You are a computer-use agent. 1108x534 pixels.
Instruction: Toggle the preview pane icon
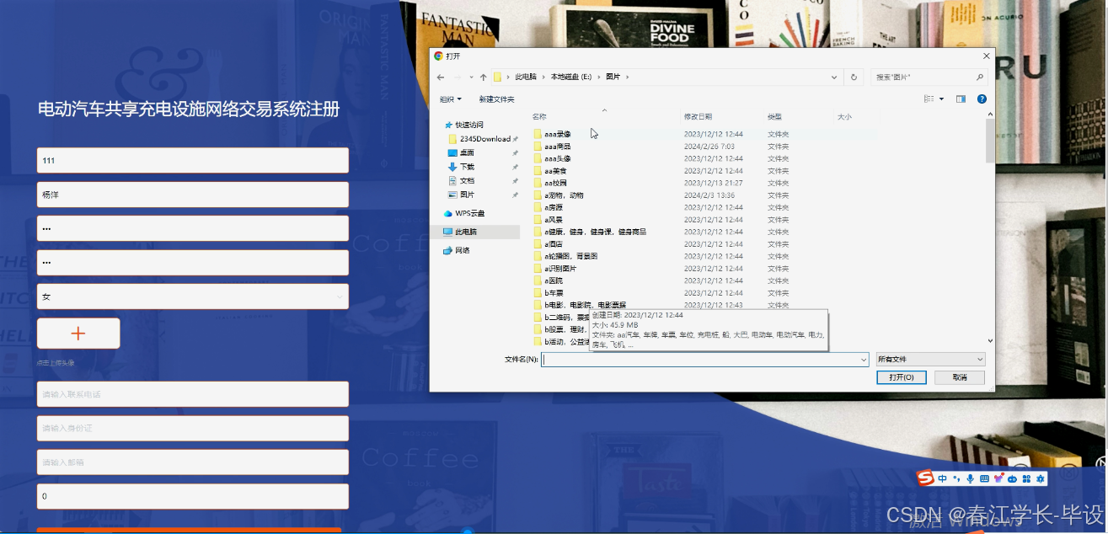(961, 99)
